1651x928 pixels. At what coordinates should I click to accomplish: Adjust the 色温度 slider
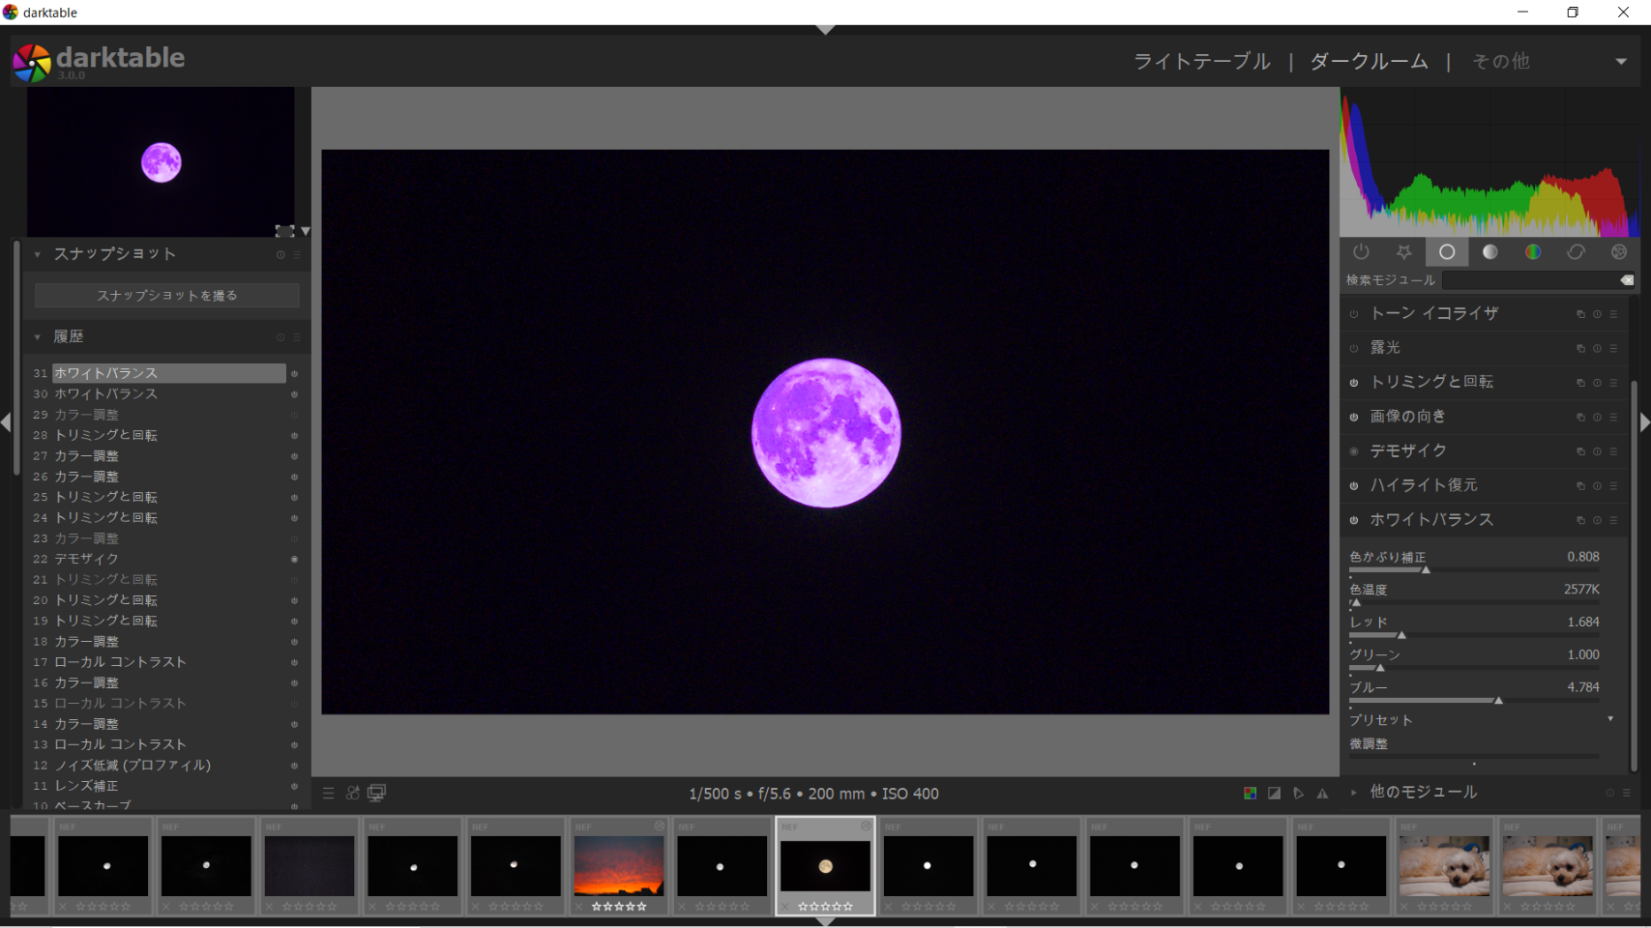tap(1473, 602)
